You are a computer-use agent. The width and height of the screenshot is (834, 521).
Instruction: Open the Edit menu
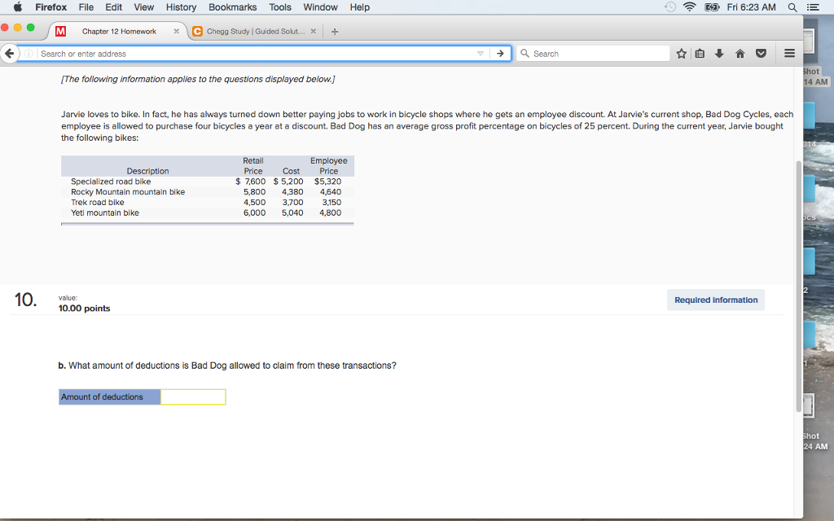113,7
